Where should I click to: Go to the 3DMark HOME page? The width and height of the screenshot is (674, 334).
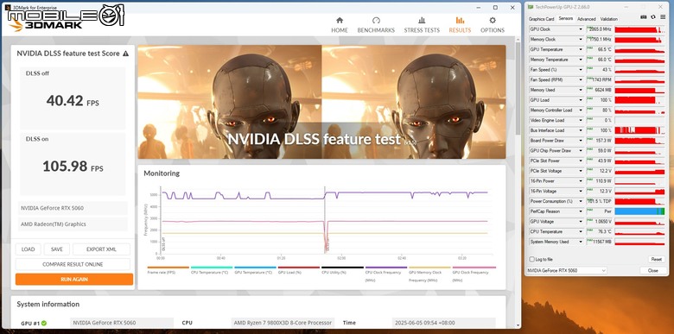(340, 25)
